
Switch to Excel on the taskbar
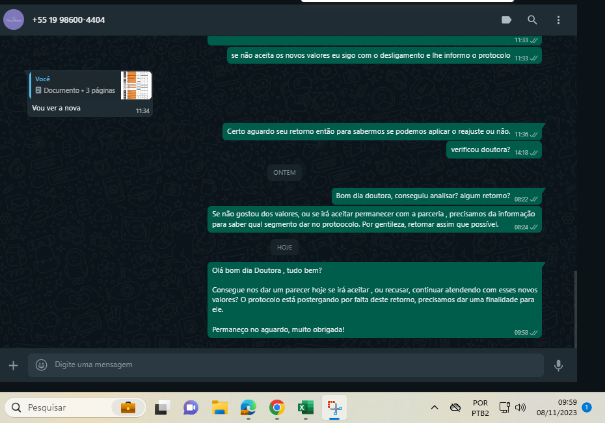[306, 407]
